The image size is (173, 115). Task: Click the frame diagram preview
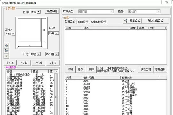click(32, 33)
